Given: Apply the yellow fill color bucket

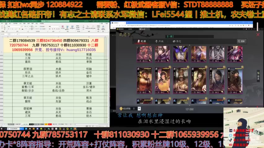Looking at the screenshot, I should [19, 29].
